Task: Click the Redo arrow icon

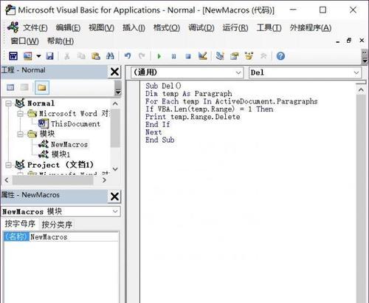Action: 142,56
